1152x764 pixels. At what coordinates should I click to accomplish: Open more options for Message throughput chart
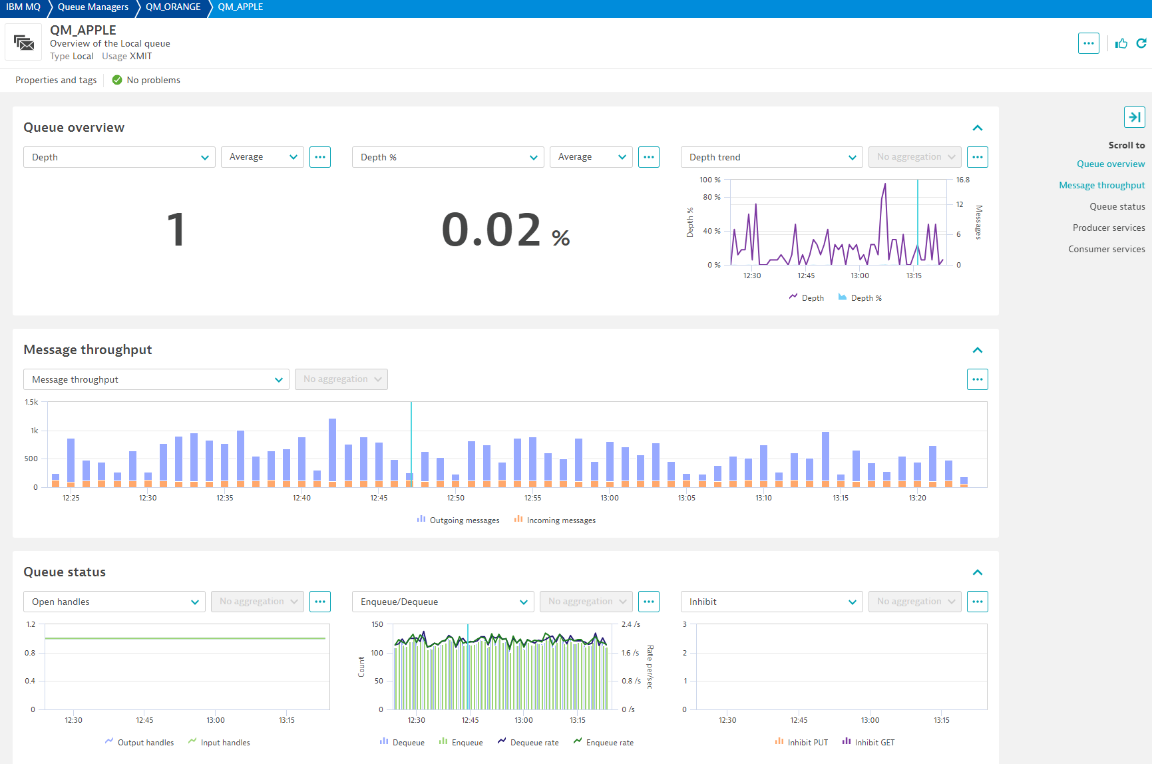[977, 379]
